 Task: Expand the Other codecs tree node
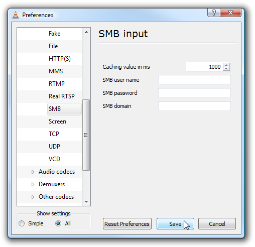click(33, 197)
